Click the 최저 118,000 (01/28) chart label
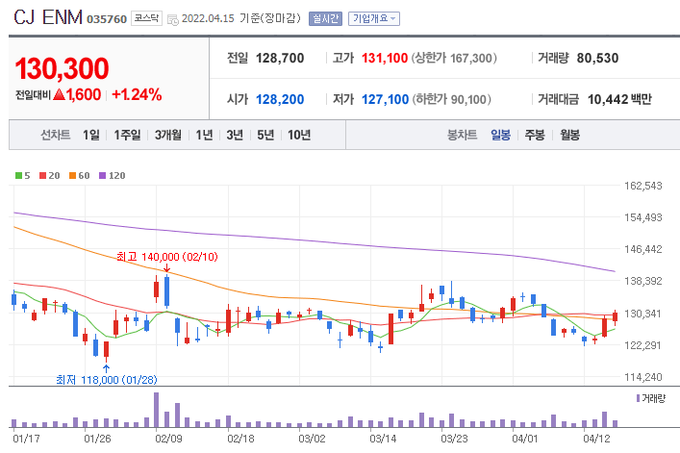The height and width of the screenshot is (453, 680). [x=107, y=380]
